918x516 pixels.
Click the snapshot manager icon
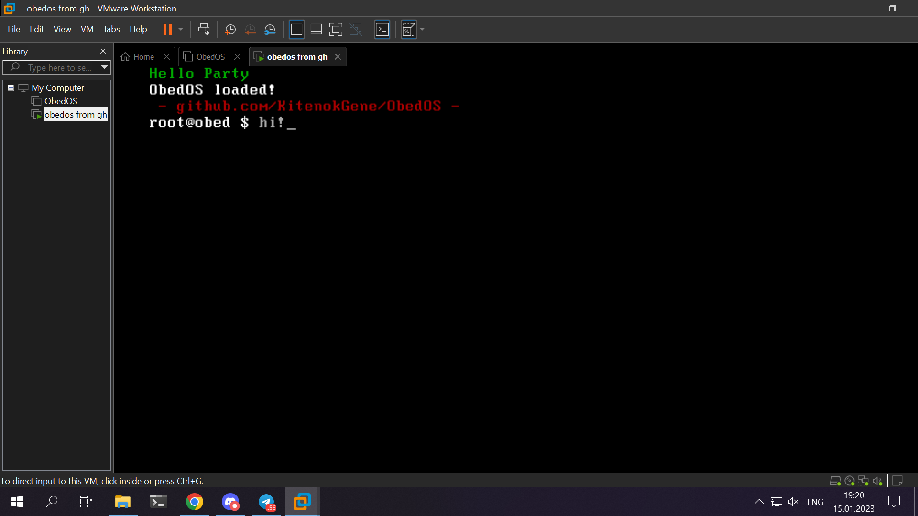271,30
